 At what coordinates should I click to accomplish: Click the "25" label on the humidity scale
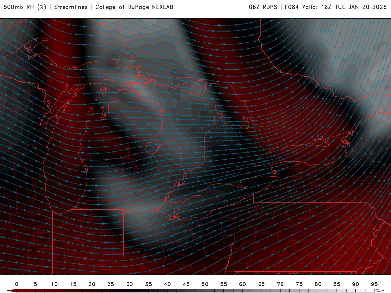point(111,284)
